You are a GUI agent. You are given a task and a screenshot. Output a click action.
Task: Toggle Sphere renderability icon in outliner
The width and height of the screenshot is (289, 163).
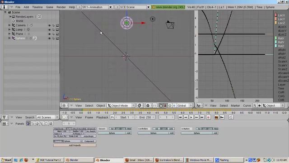click(57, 38)
